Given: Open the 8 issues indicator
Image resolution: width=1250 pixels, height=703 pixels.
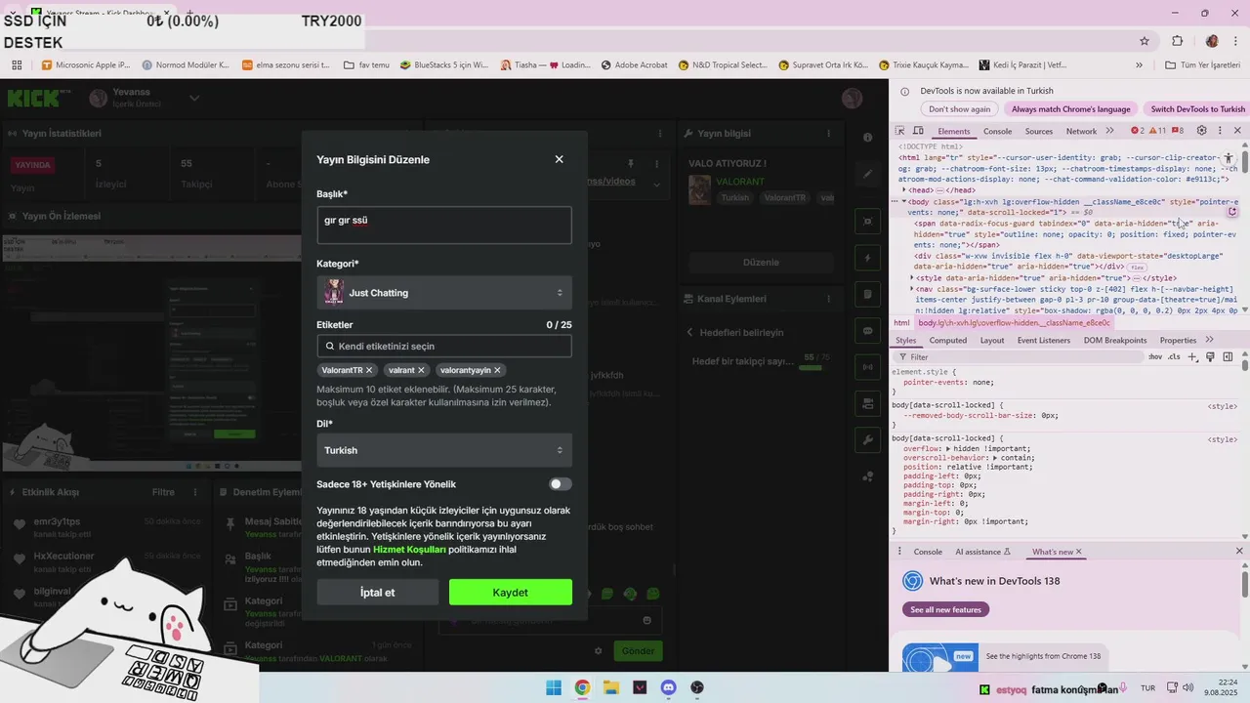Looking at the screenshot, I should point(1178,131).
